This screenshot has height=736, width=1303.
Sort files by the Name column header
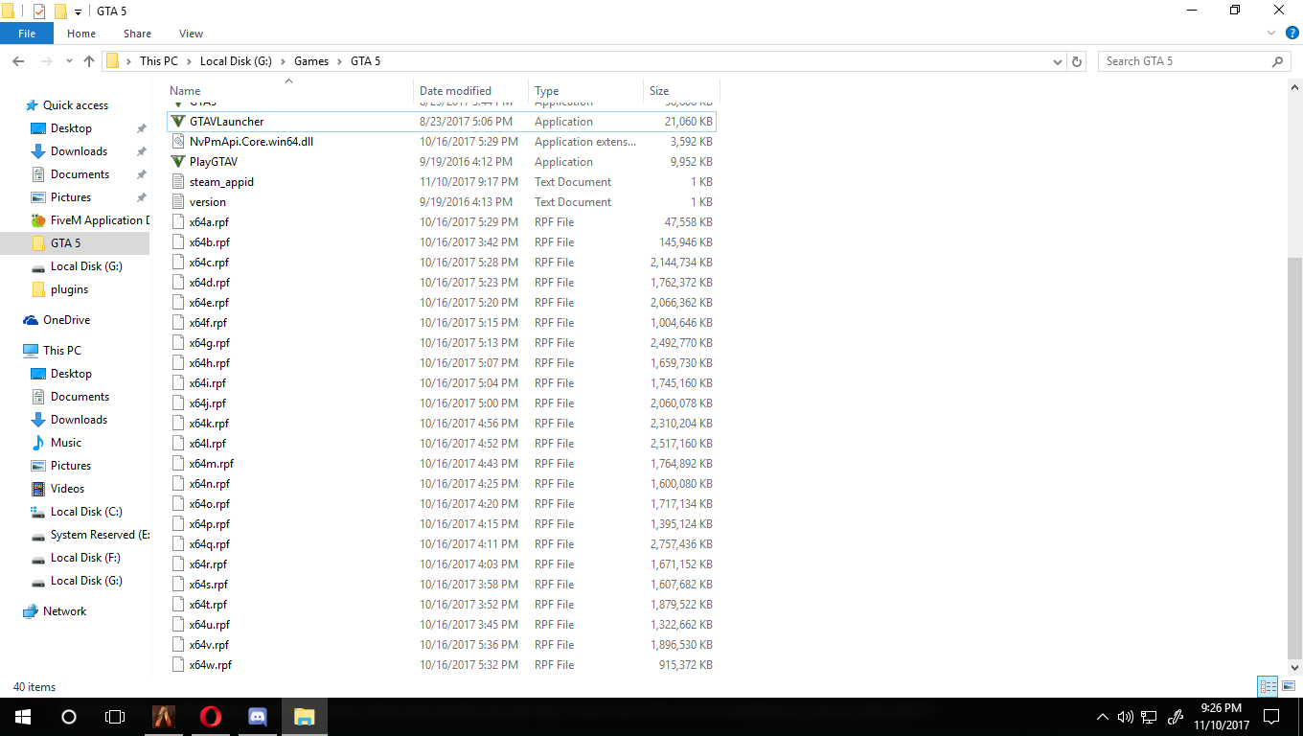pyautogui.click(x=289, y=91)
